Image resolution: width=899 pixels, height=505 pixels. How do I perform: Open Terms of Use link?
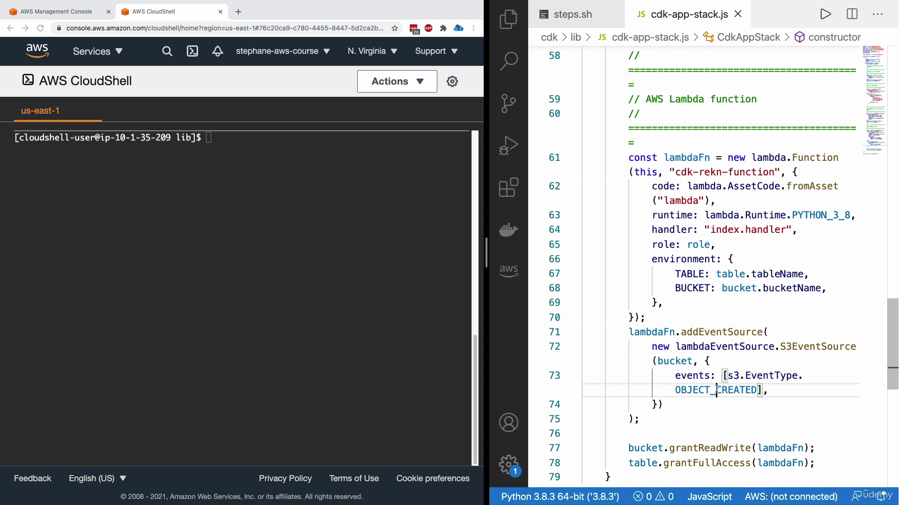pyautogui.click(x=354, y=478)
